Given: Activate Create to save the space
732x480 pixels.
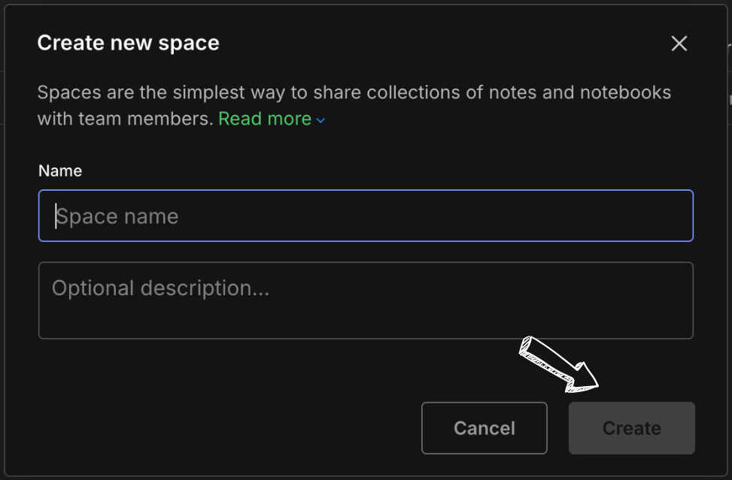Looking at the screenshot, I should (x=631, y=428).
